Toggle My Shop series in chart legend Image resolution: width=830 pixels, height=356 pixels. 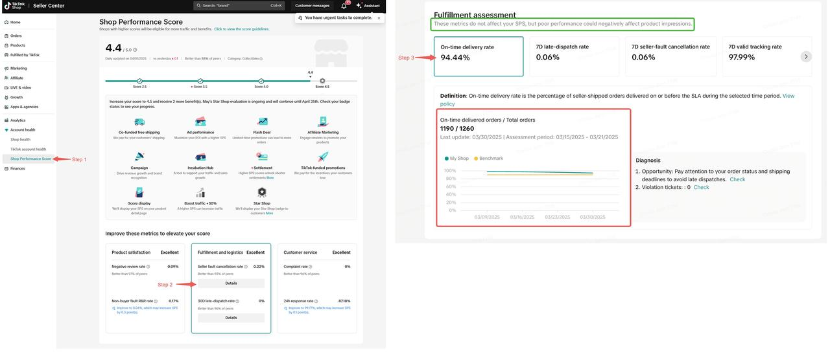pos(456,159)
